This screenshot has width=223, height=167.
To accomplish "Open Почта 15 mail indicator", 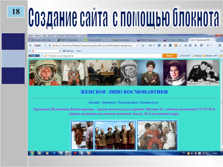I will (x=184, y=56).
